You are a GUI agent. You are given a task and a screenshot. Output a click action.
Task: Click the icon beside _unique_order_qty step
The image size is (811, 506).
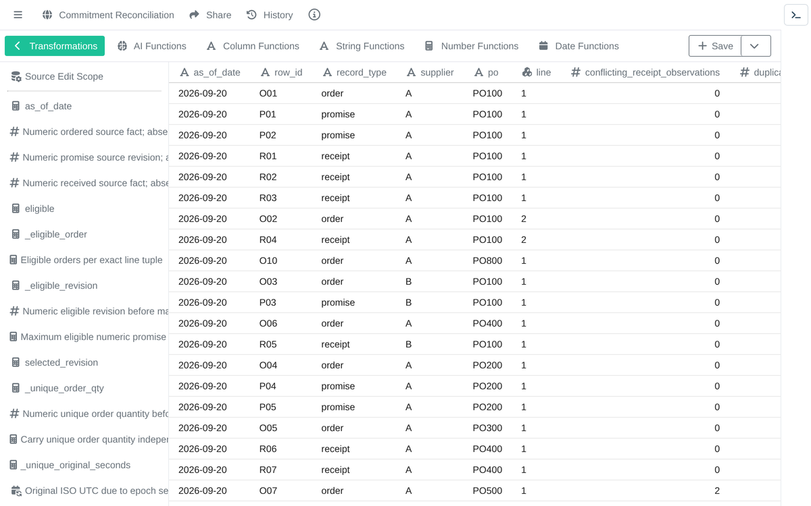pyautogui.click(x=16, y=388)
